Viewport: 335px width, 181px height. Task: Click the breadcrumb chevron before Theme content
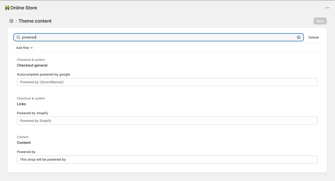[x=16, y=21]
